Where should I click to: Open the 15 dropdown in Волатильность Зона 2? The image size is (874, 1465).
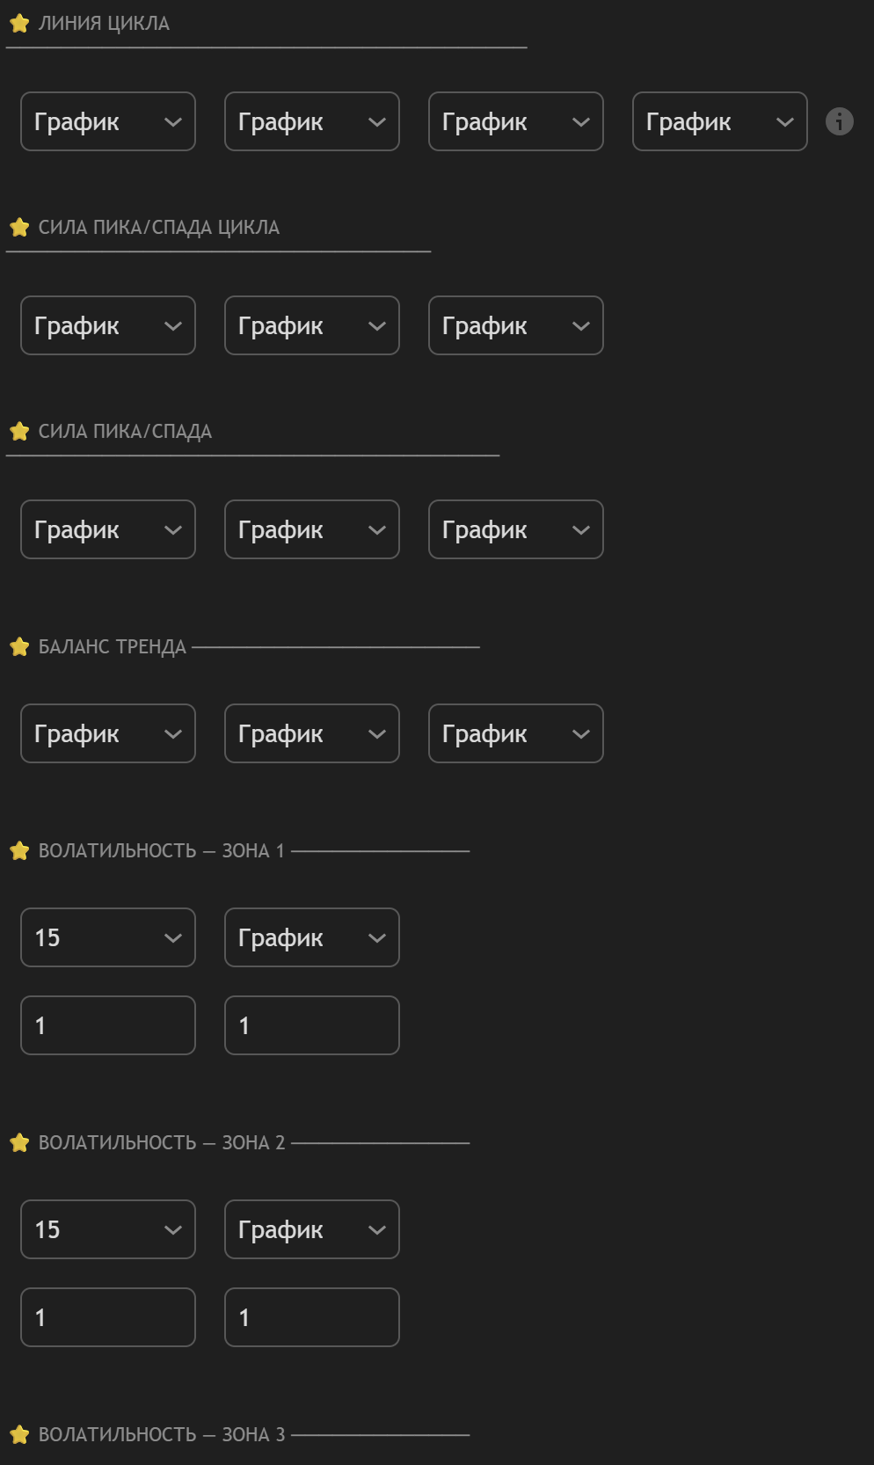click(x=108, y=1229)
